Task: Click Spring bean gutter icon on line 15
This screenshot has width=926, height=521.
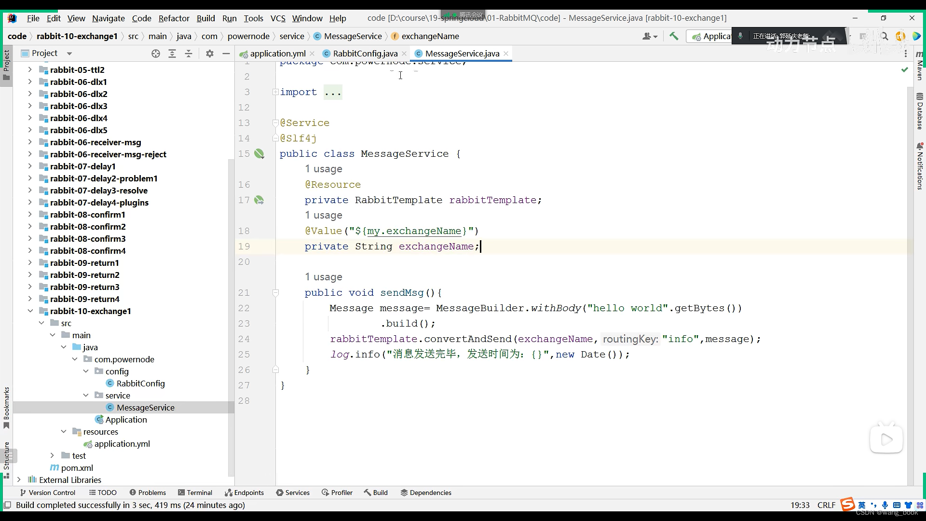Action: pyautogui.click(x=259, y=154)
